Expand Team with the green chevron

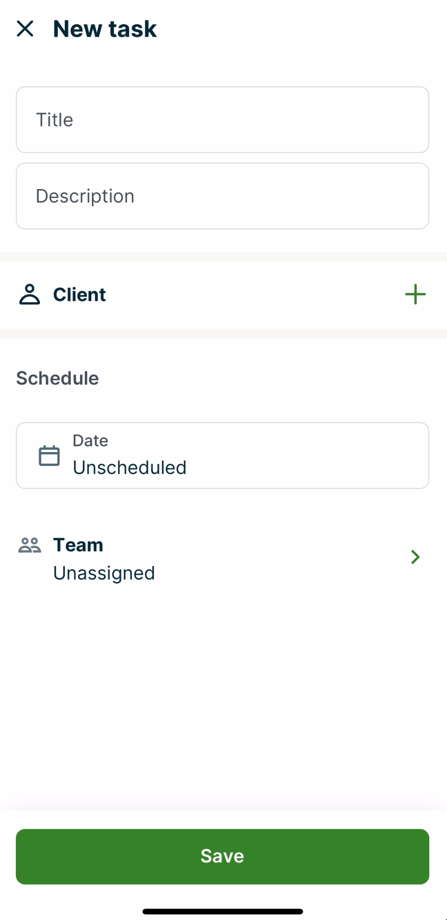[x=415, y=557]
